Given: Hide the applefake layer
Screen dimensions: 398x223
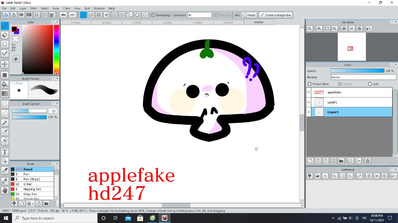Looking at the screenshot, I should point(309,92).
